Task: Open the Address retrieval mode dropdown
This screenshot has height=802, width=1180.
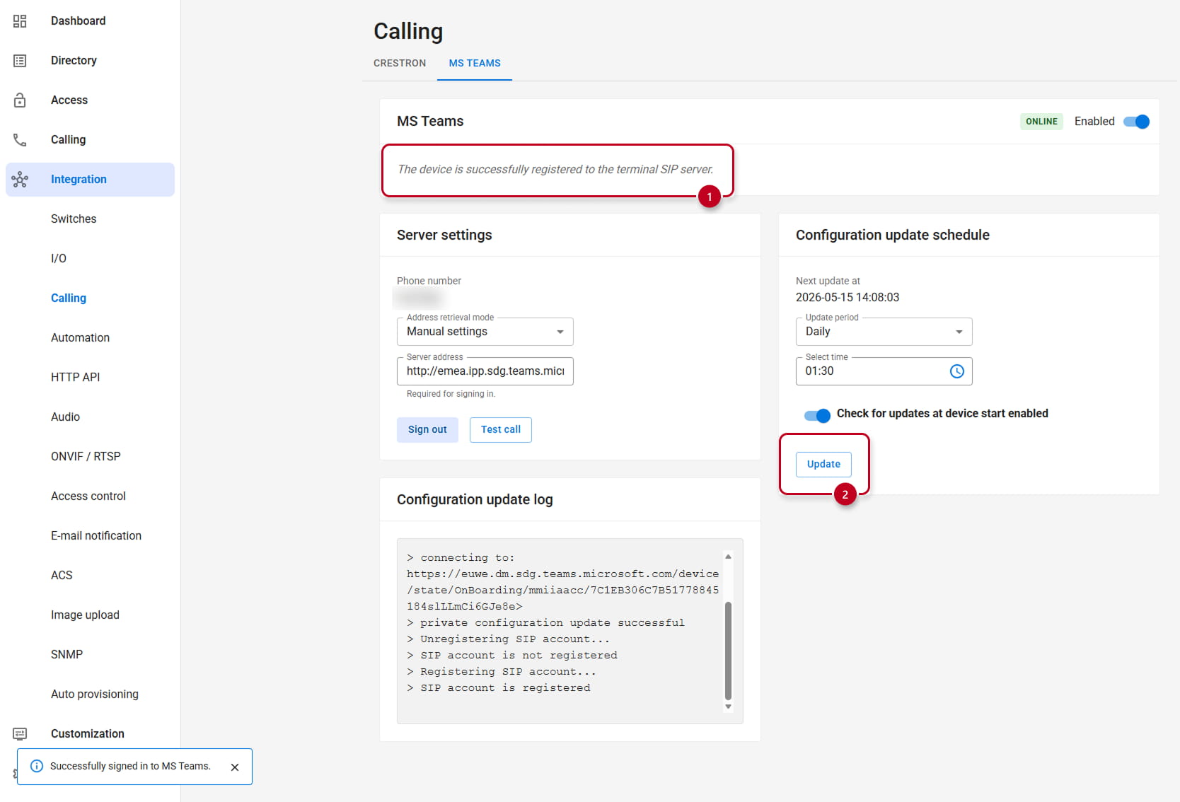Action: point(485,332)
